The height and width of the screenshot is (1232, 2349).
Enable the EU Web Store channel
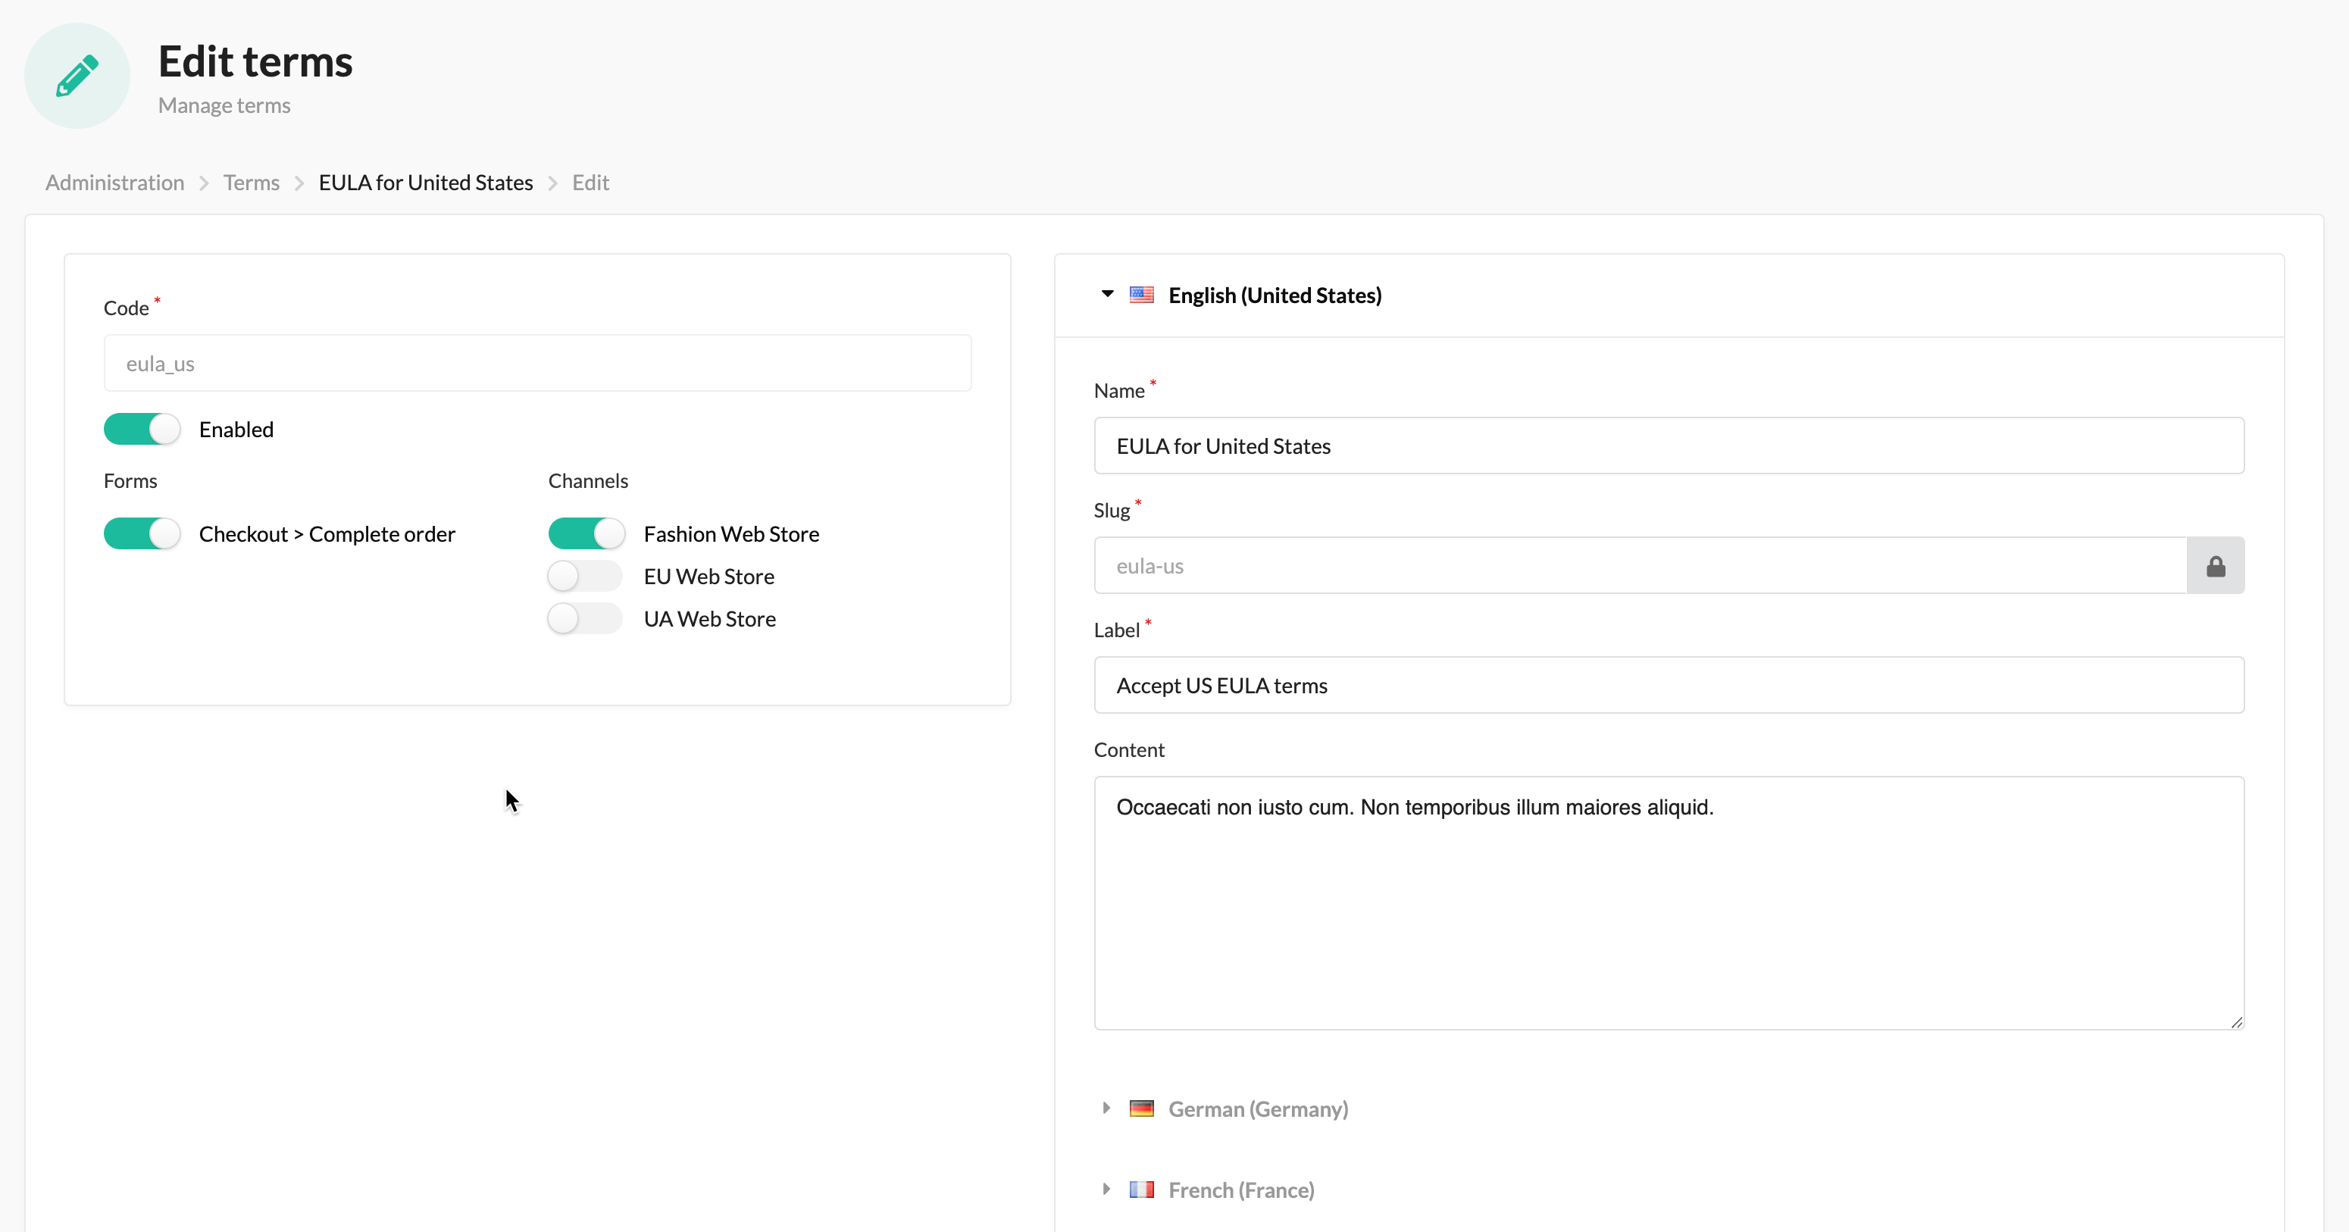[584, 577]
